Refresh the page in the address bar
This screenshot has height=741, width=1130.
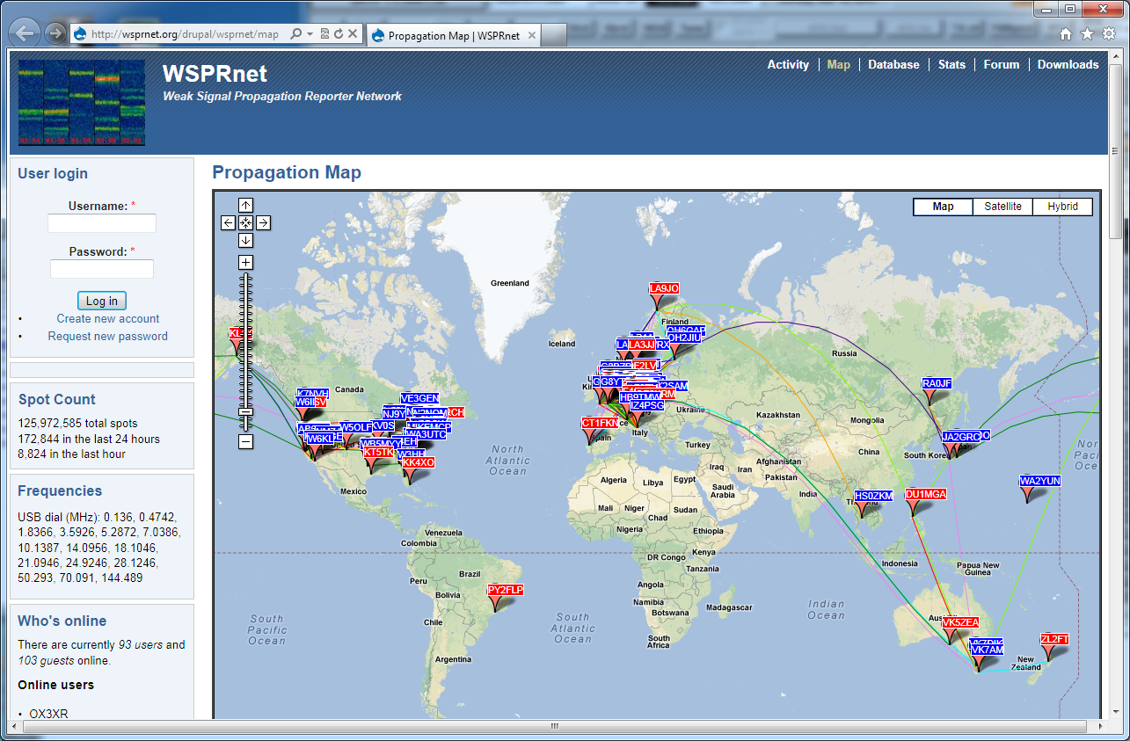click(339, 34)
